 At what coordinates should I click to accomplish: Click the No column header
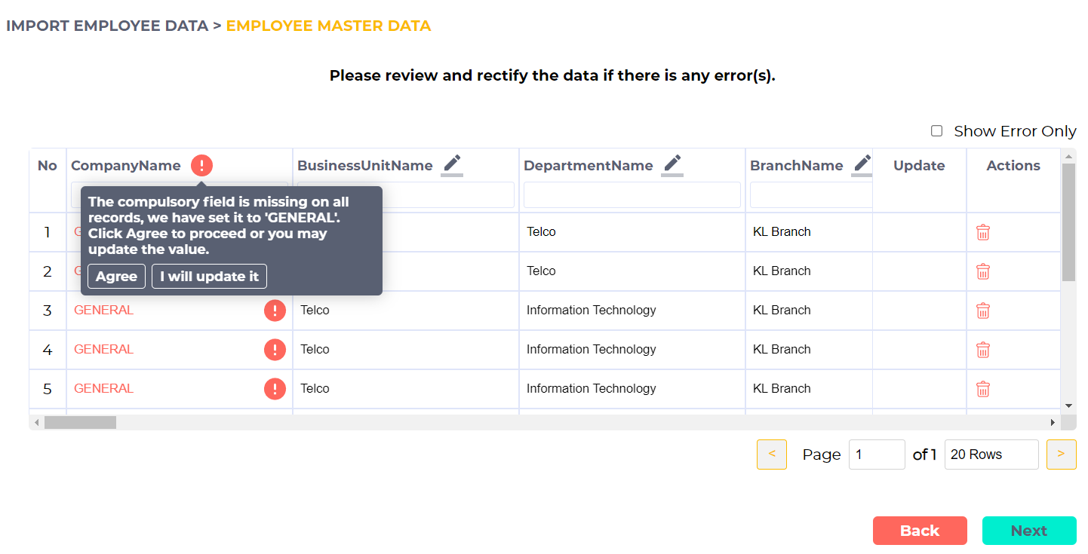tap(48, 166)
